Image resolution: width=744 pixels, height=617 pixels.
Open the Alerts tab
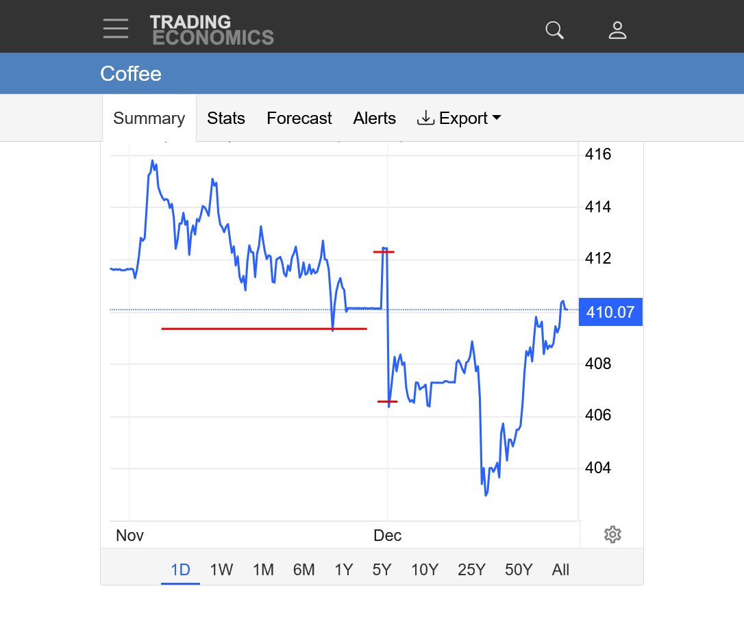pos(375,118)
